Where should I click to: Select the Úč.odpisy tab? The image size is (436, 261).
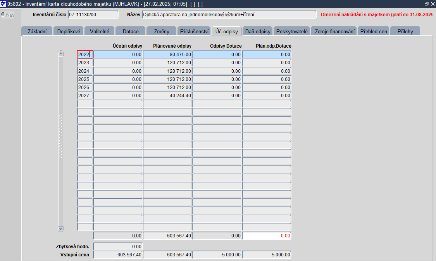(227, 31)
